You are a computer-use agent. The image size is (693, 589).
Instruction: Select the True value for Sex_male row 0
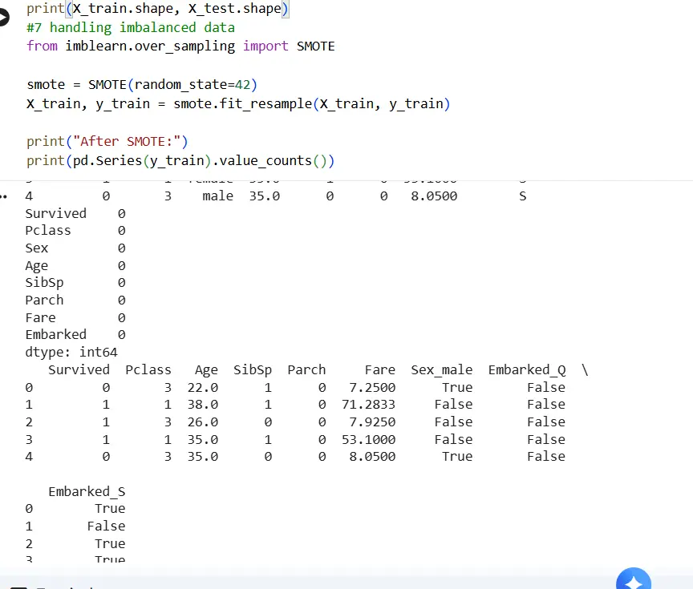pyautogui.click(x=457, y=387)
